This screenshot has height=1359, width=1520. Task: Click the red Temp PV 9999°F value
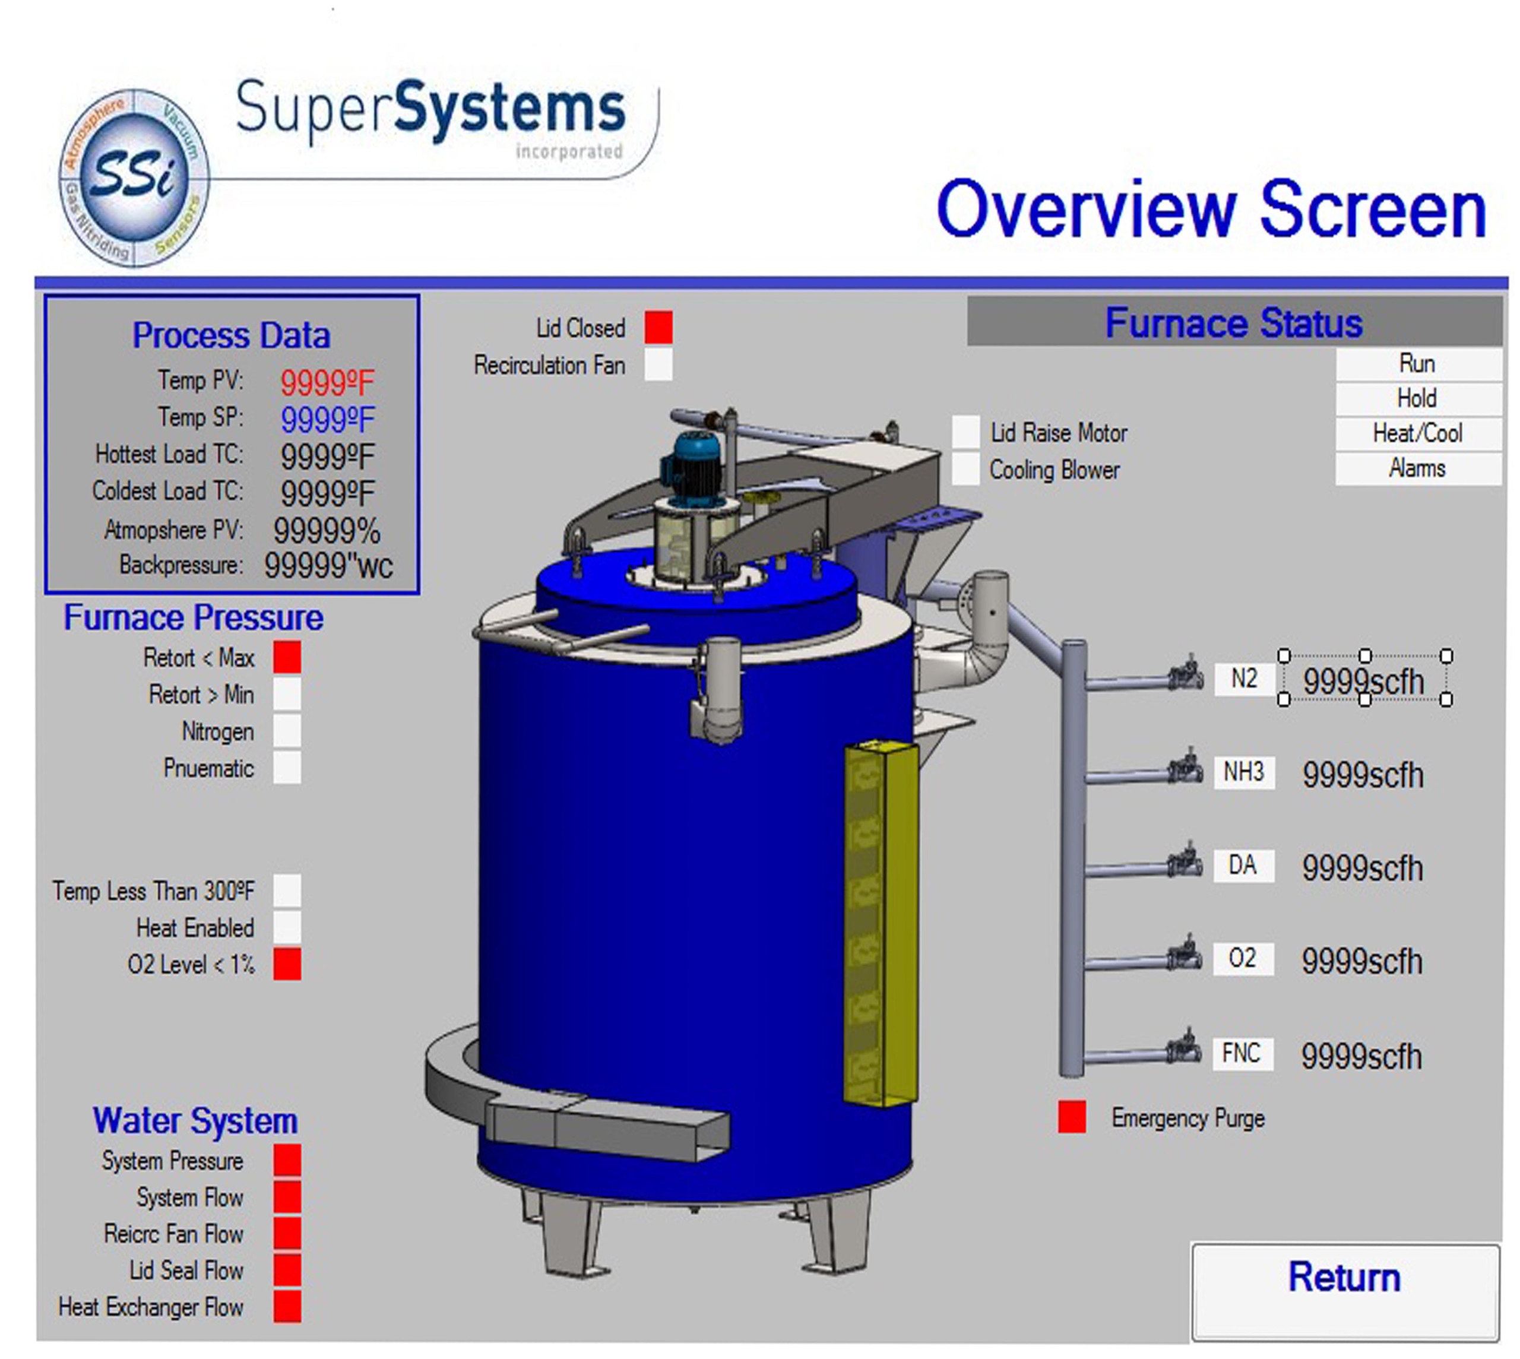(327, 383)
